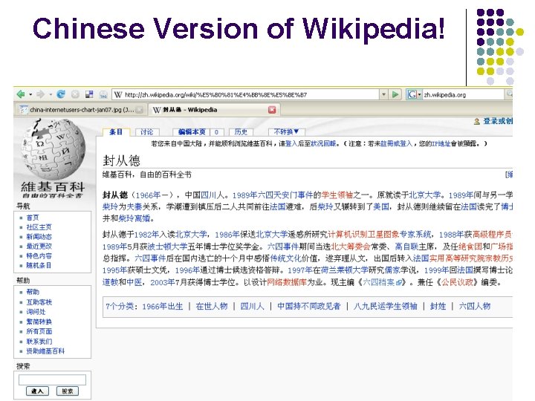The width and height of the screenshot is (535, 401).
Task: Click the browser Forward arrow button
Action: [x=41, y=94]
